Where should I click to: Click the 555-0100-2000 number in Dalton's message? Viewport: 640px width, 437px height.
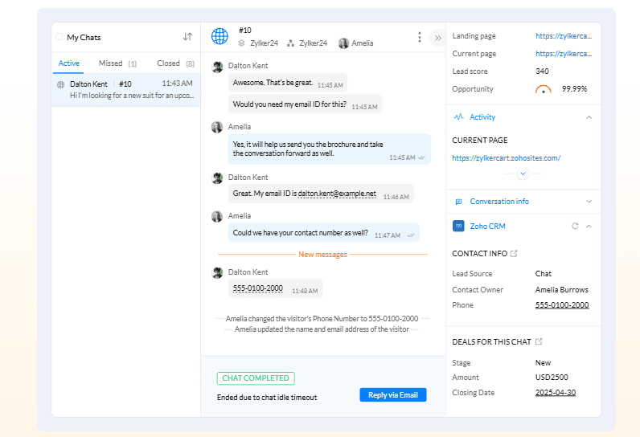coord(258,288)
